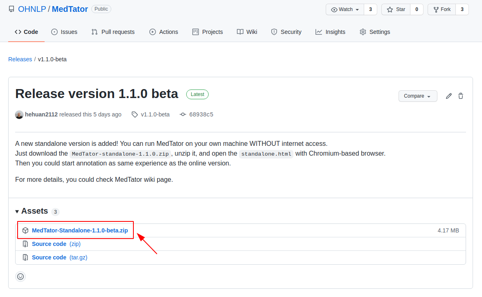Open the Compare dropdown

pyautogui.click(x=418, y=96)
